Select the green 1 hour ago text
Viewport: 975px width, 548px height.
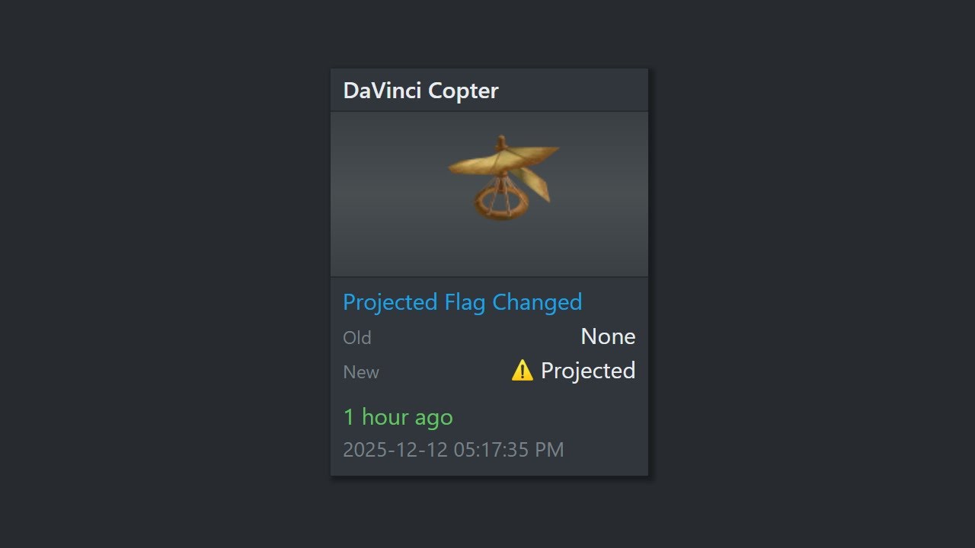tap(398, 417)
